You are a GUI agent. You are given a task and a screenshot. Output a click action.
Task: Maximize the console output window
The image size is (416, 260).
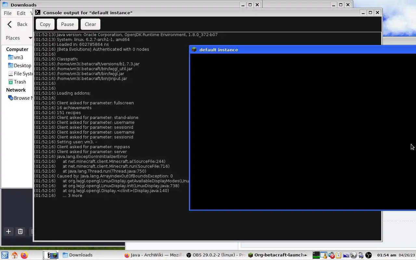coord(370,12)
